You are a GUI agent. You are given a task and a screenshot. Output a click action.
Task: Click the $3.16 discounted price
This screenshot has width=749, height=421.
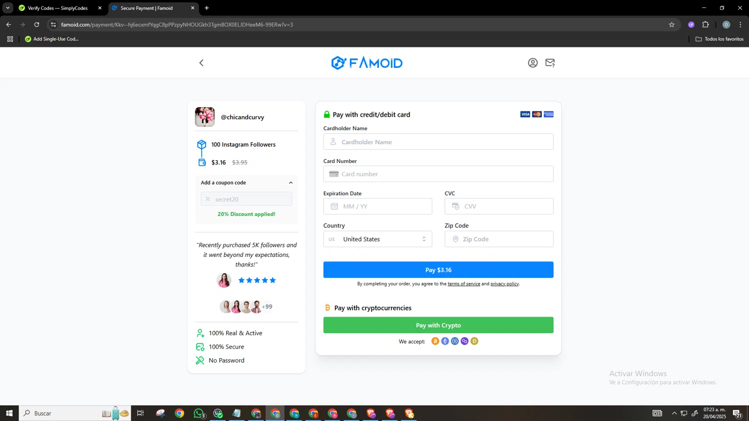pyautogui.click(x=219, y=163)
